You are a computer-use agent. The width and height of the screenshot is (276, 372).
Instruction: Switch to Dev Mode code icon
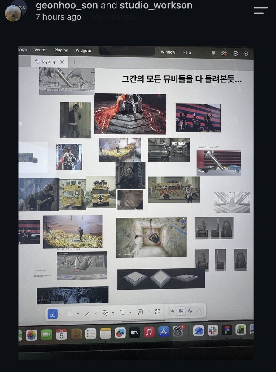pyautogui.click(x=199, y=310)
